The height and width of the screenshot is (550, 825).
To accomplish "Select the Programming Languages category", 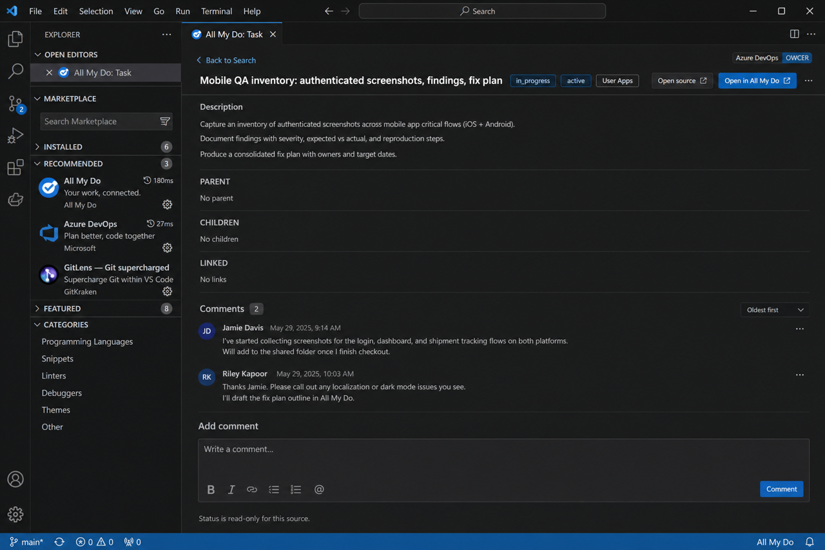I will (x=87, y=342).
